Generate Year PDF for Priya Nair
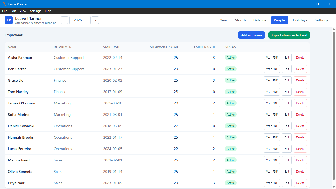This screenshot has width=336, height=189. point(272,183)
